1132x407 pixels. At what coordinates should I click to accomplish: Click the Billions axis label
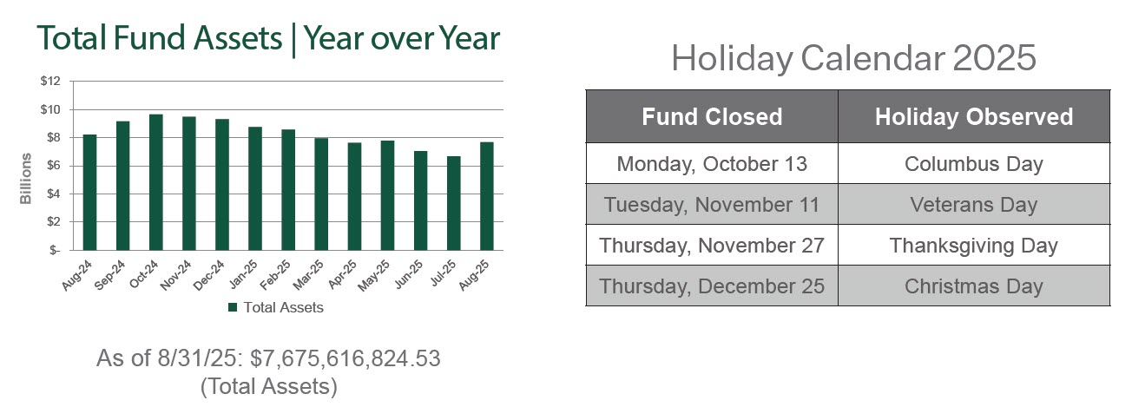pos(26,180)
